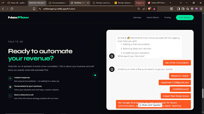204x114 pixels.
Task: Open a new browser tab
Action: (170, 3)
